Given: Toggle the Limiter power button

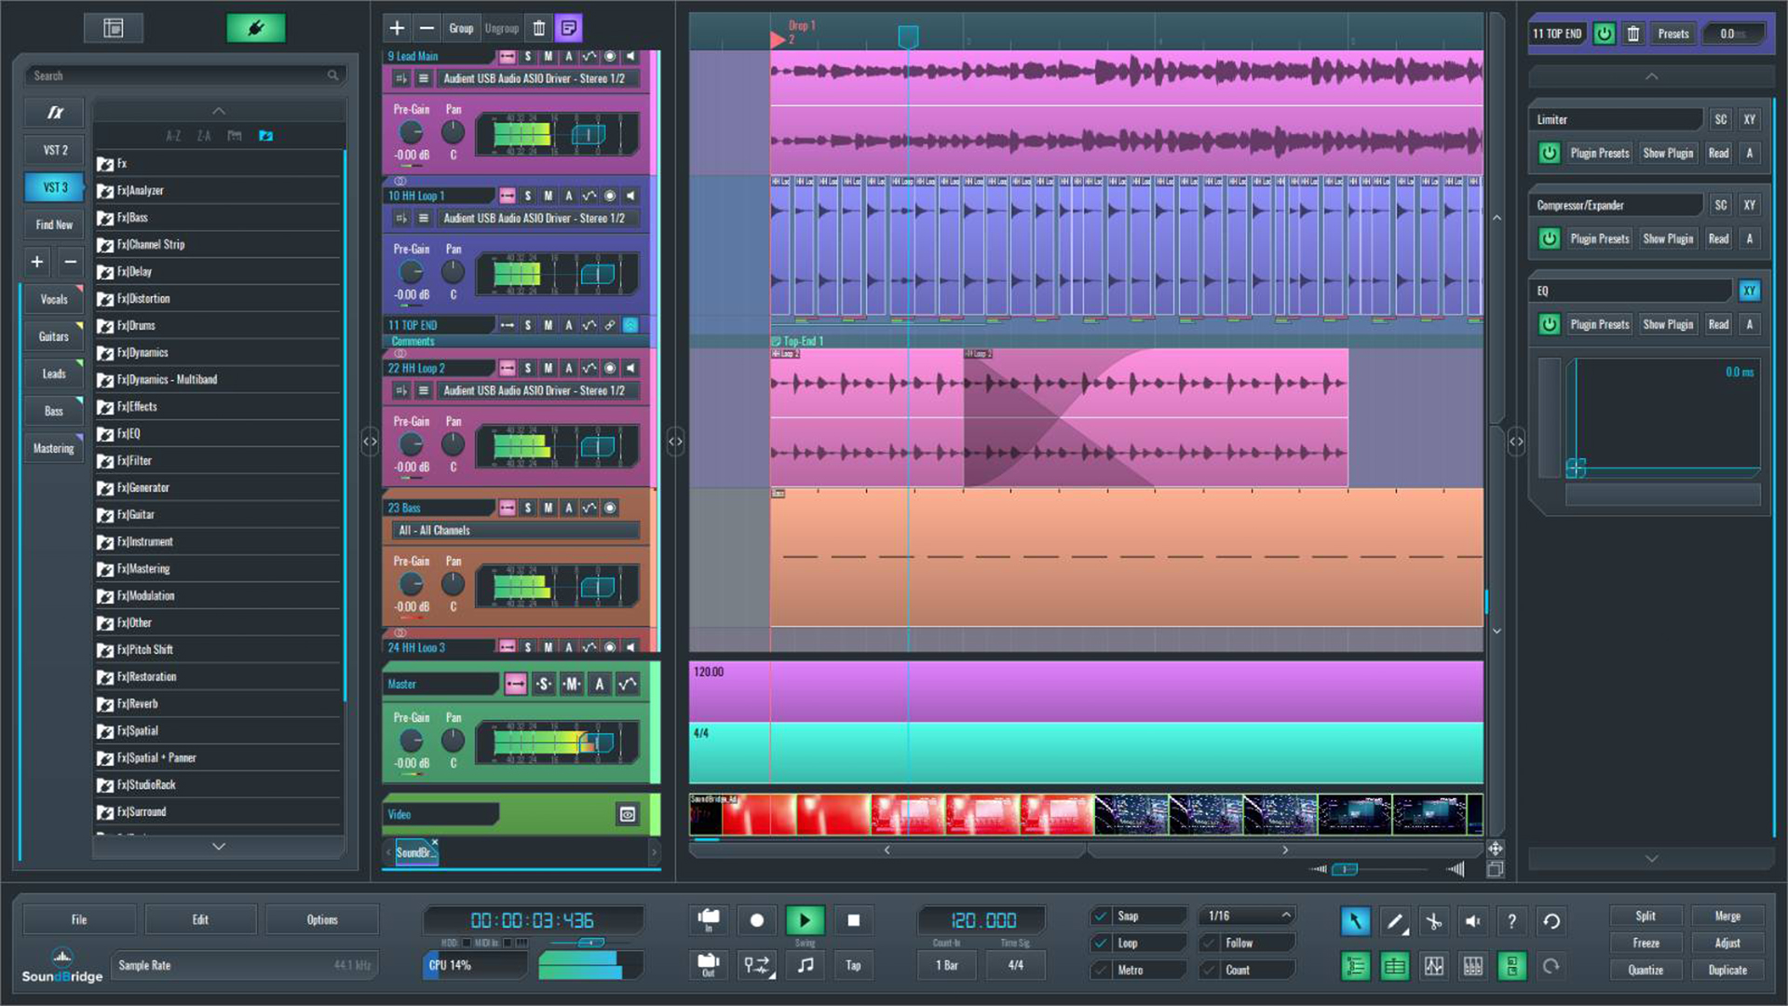Looking at the screenshot, I should [1549, 153].
